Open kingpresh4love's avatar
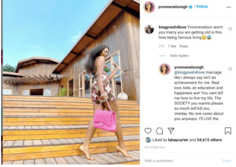The image size is (236, 167). (149, 29)
